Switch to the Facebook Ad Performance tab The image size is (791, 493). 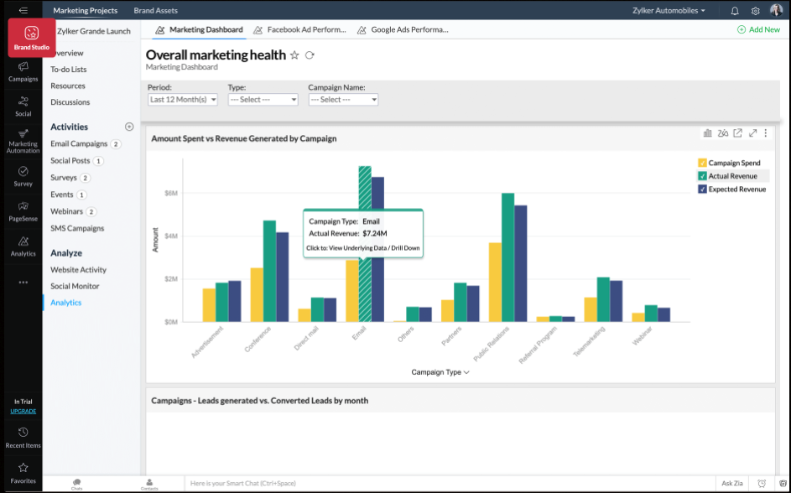tap(300, 29)
